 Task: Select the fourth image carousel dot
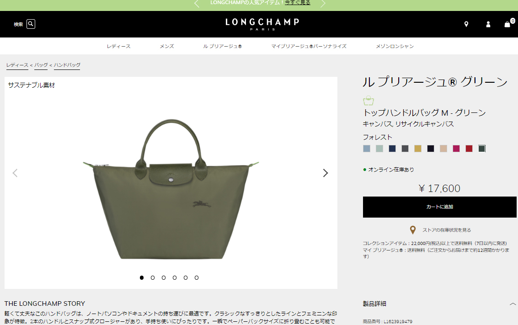click(175, 278)
